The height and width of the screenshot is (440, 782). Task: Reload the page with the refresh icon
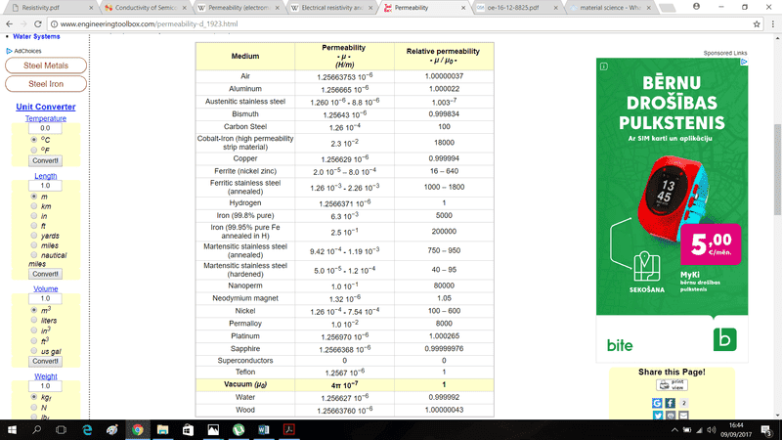[38, 23]
